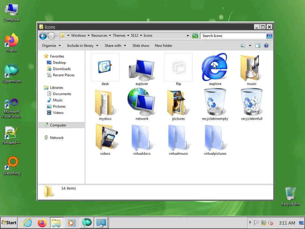Select the pictures icon file
This screenshot has width=305, height=229.
(x=178, y=103)
